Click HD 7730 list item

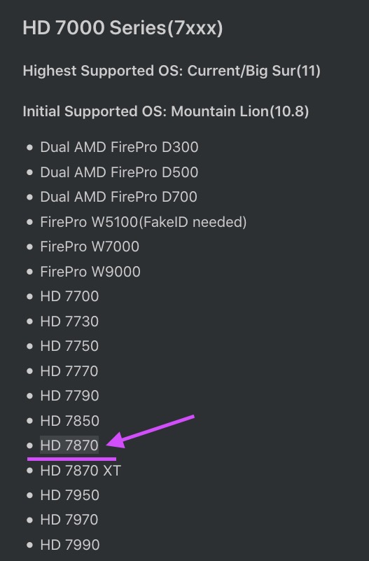(69, 321)
